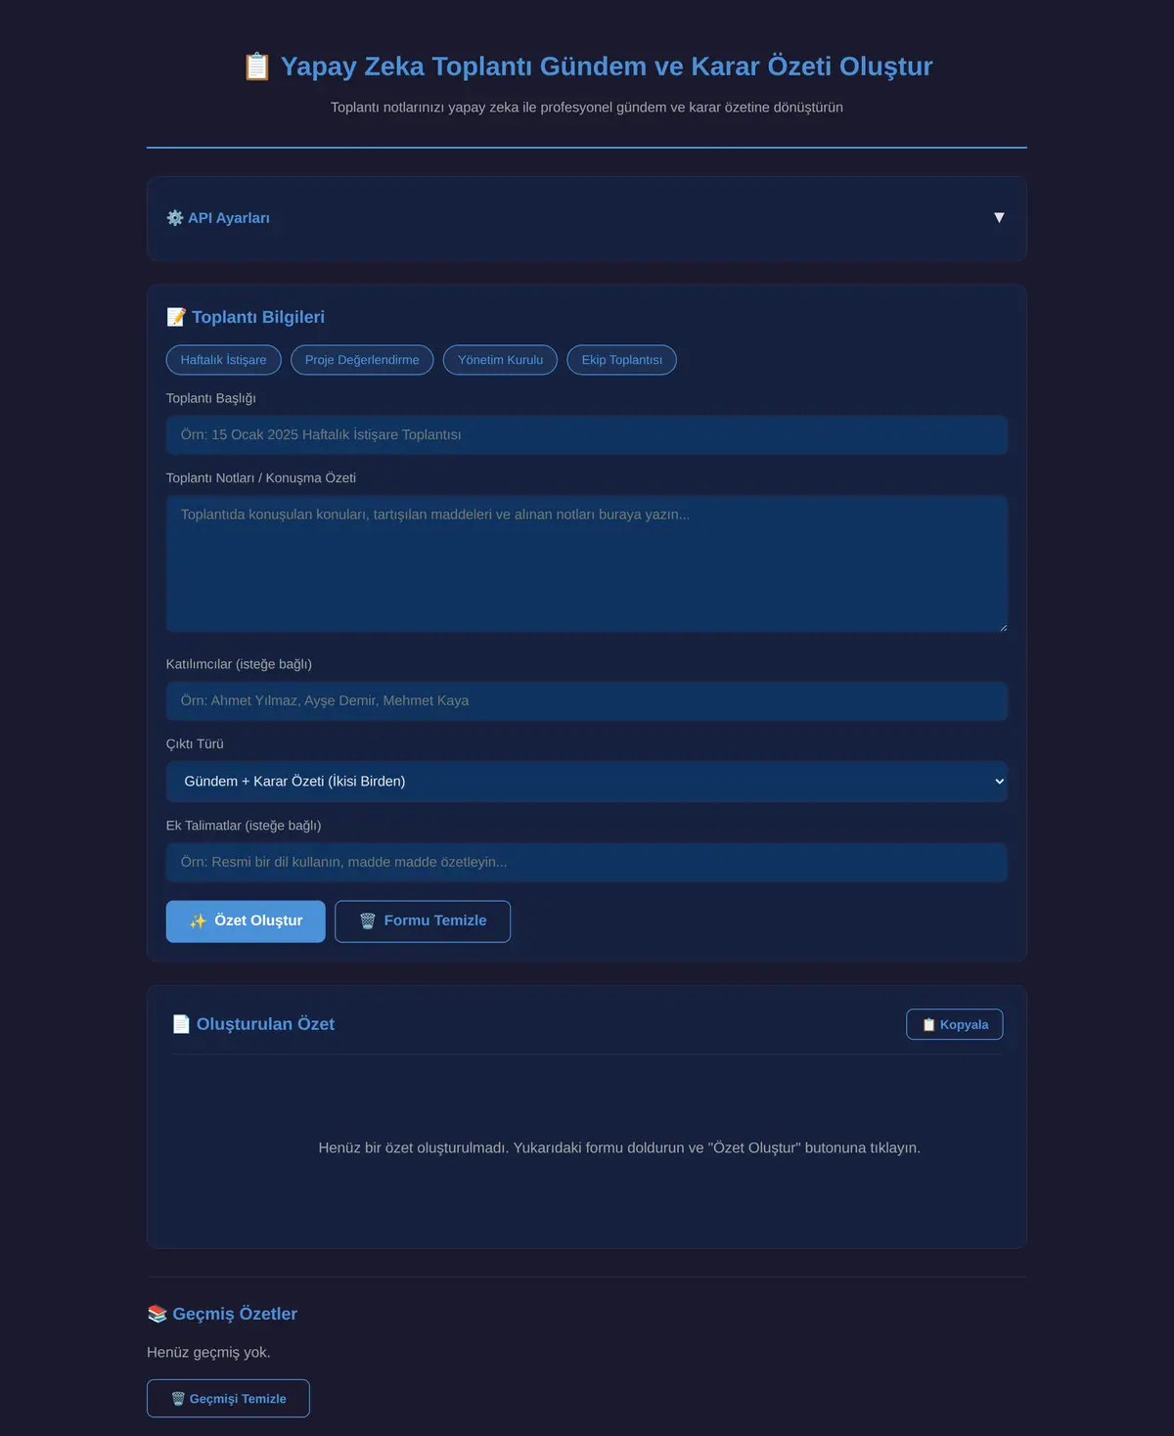The height and width of the screenshot is (1436, 1174).
Task: Open the Çıktı Türü dropdown
Action: pyautogui.click(x=587, y=782)
